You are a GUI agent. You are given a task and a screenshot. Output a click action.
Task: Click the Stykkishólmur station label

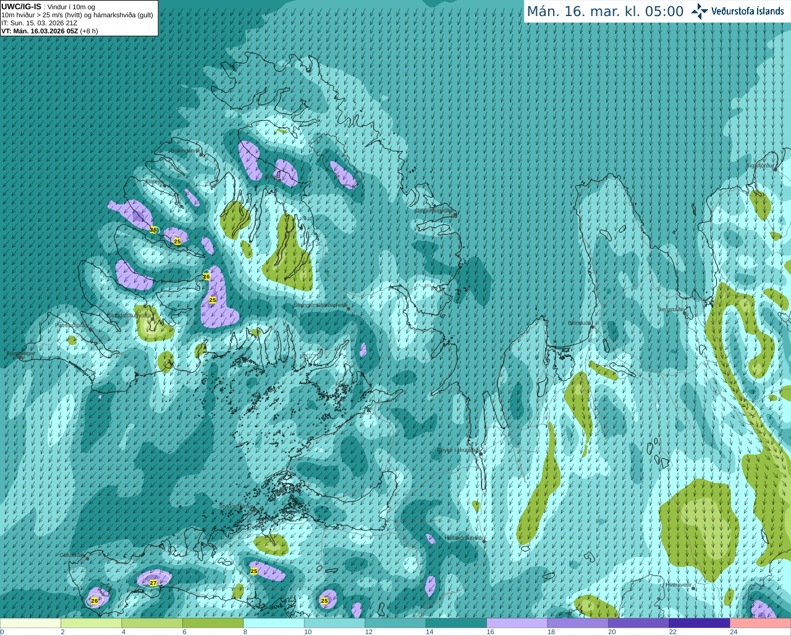[x=237, y=506]
